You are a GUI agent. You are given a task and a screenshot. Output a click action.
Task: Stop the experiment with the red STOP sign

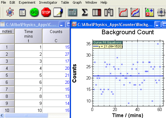tap(46, 12)
